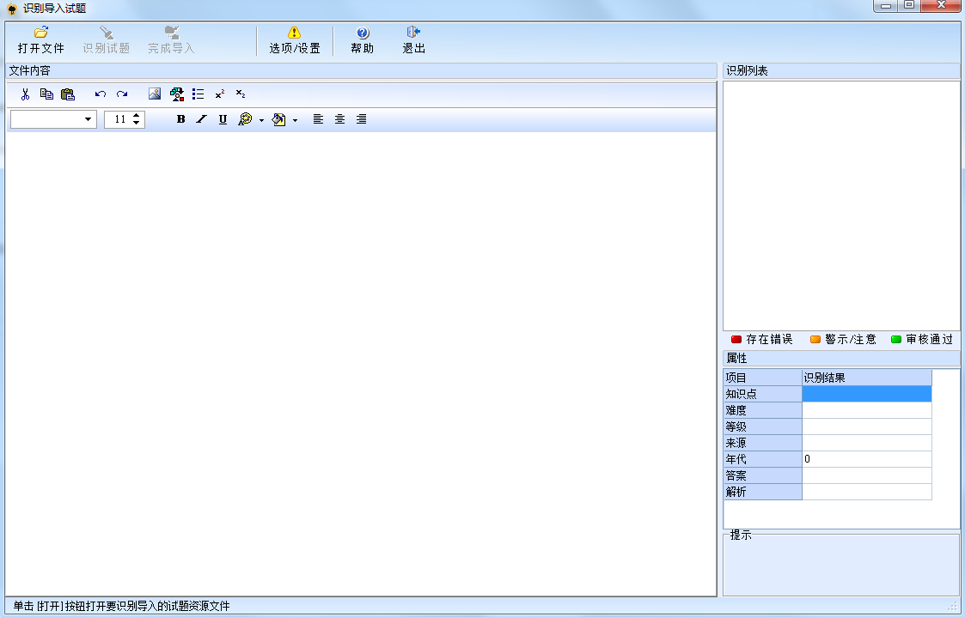The image size is (965, 617).
Task: Apply subscript using the x₂ icon
Action: 241,94
